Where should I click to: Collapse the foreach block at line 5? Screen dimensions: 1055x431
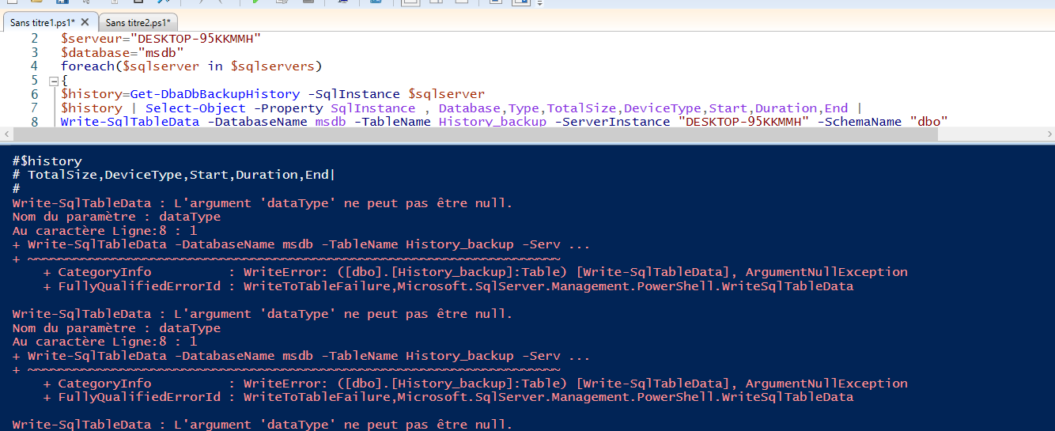[x=53, y=81]
